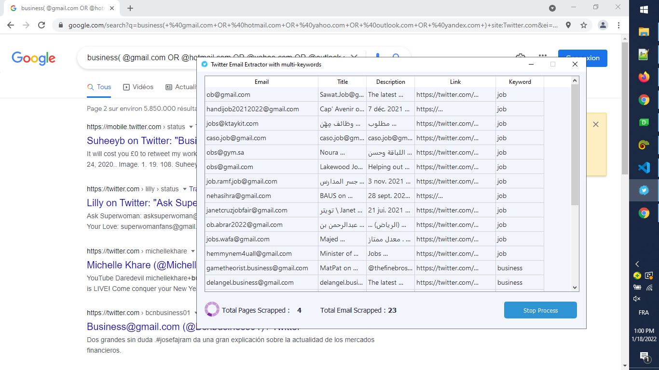
Task: Bookmark this page with the star icon
Action: click(584, 25)
